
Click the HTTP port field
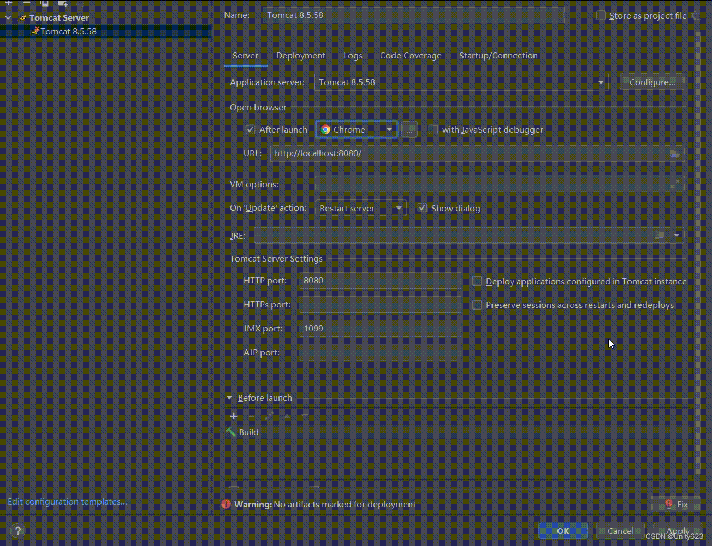(381, 281)
